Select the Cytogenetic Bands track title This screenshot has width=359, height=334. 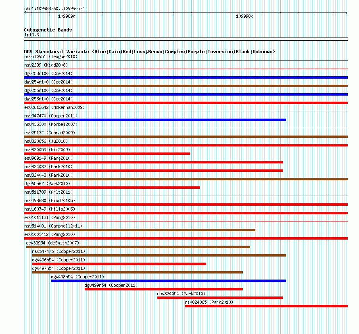48,30
